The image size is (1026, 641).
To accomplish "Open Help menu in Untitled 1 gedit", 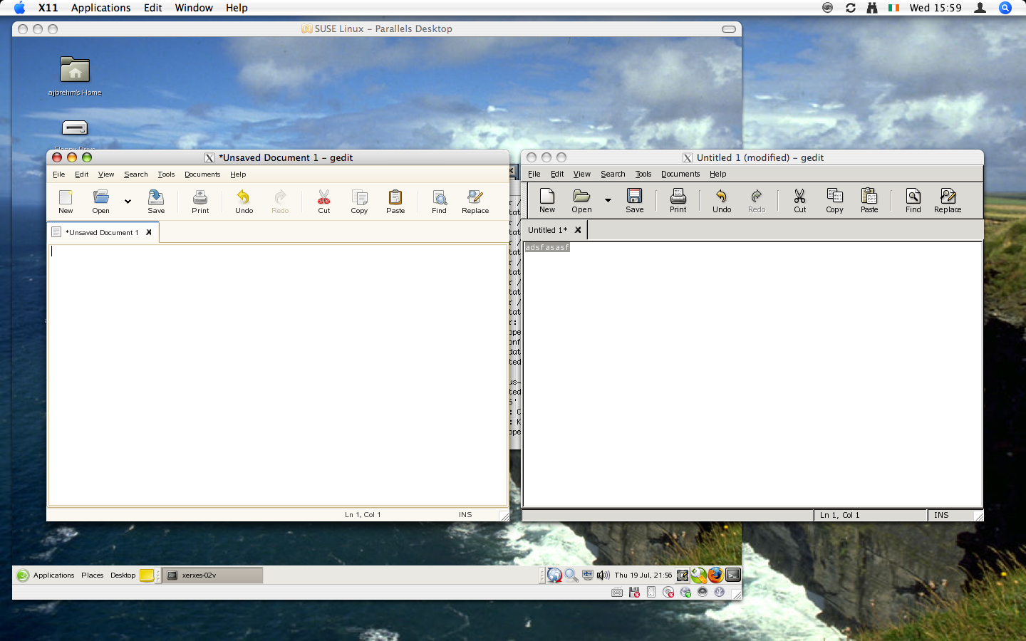I will [x=717, y=174].
